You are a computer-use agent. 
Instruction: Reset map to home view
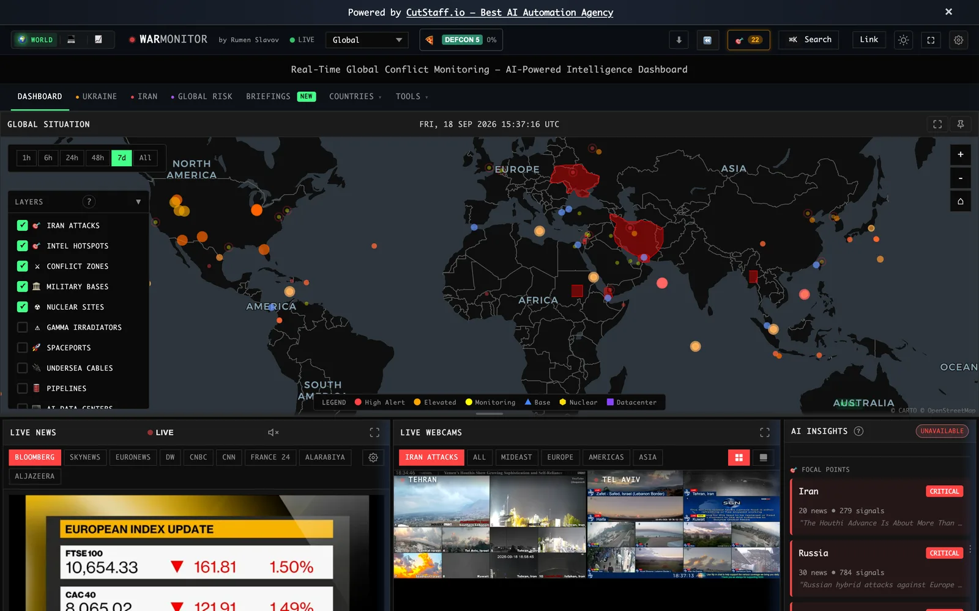[x=961, y=201]
